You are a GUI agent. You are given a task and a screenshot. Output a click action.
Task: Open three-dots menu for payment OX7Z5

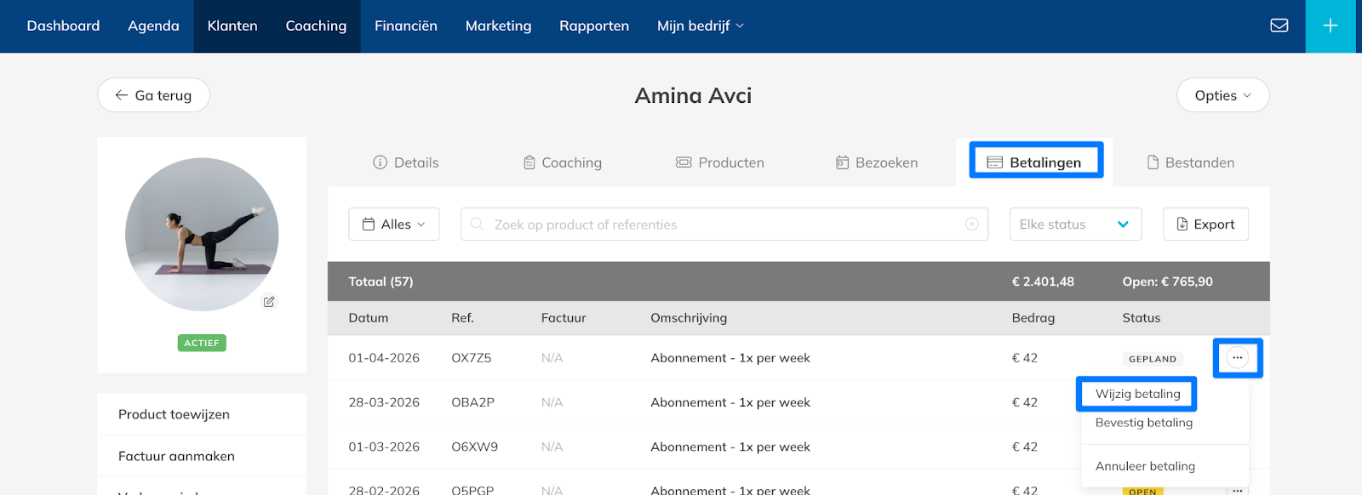(x=1237, y=358)
